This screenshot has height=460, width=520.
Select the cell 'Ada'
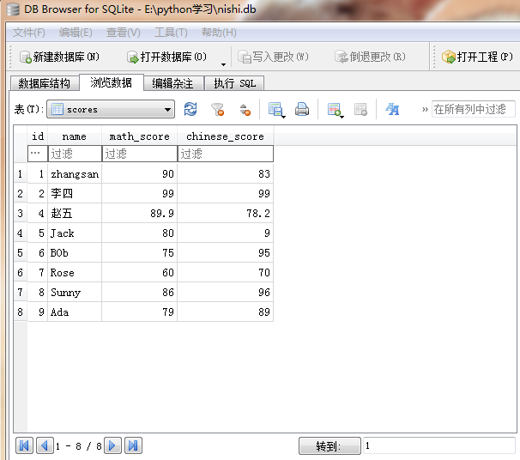click(75, 312)
